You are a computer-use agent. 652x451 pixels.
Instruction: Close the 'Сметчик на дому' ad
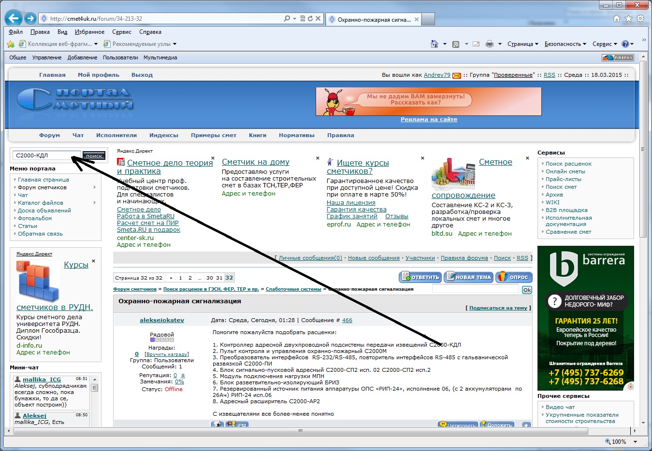point(318,158)
